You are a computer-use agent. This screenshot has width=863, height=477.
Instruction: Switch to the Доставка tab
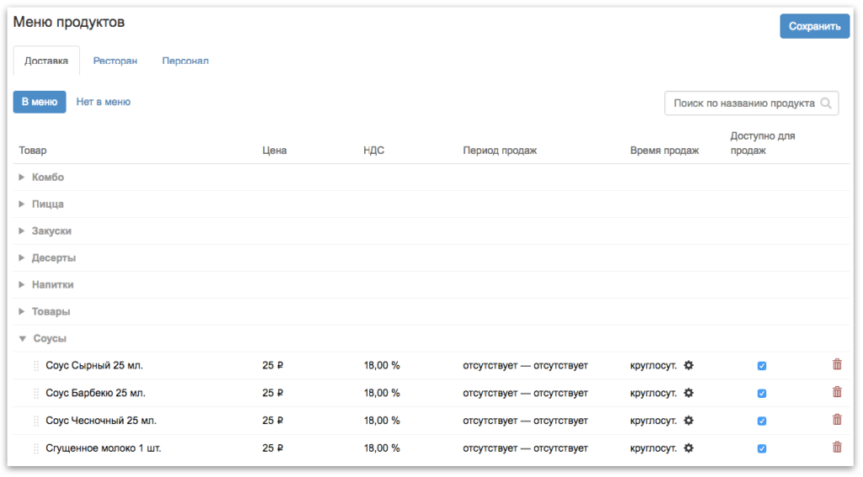coord(46,61)
